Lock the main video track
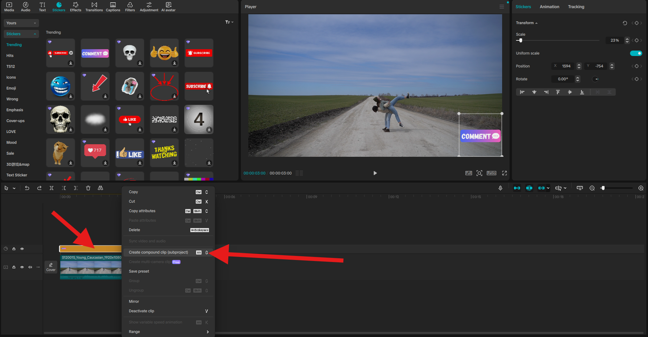This screenshot has width=648, height=337. tap(14, 267)
